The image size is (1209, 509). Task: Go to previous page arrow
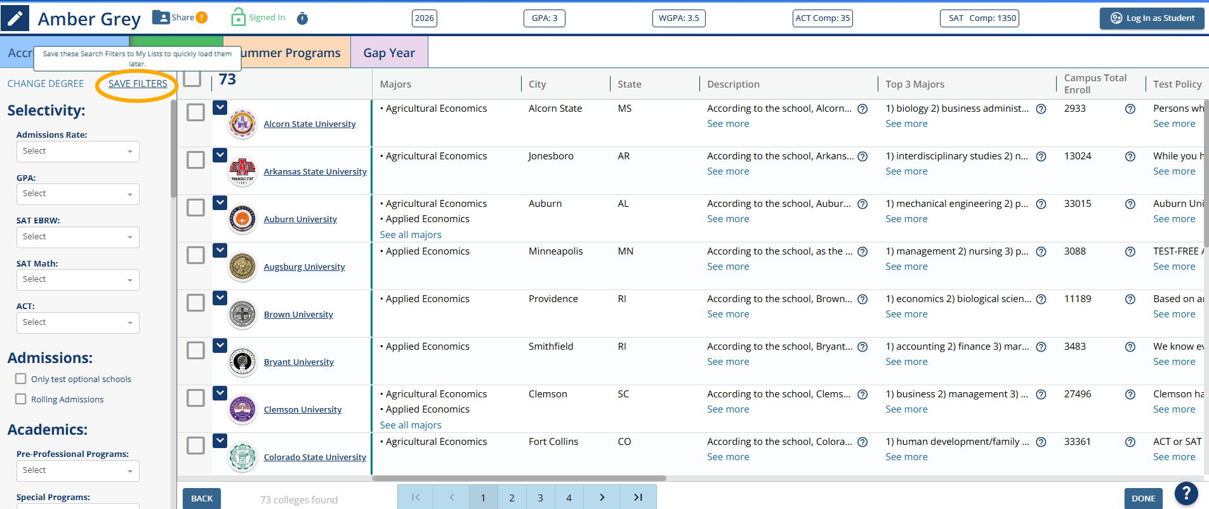(452, 498)
